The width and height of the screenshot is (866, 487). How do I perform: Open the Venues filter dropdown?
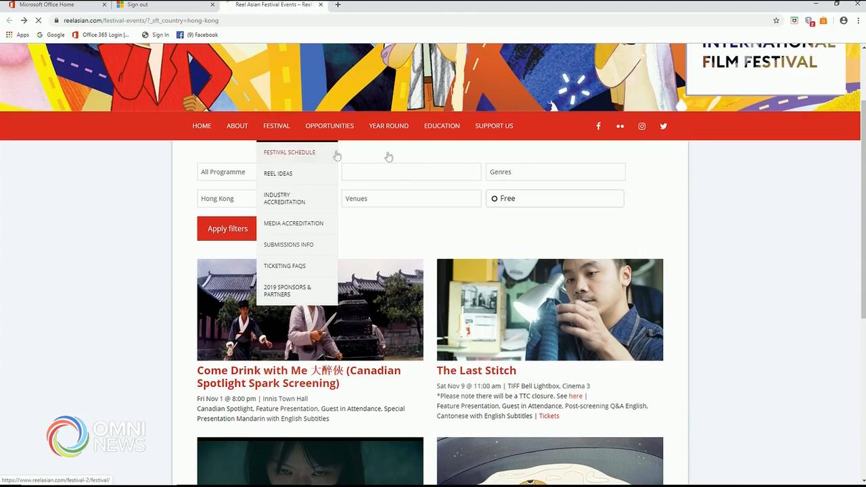click(411, 199)
